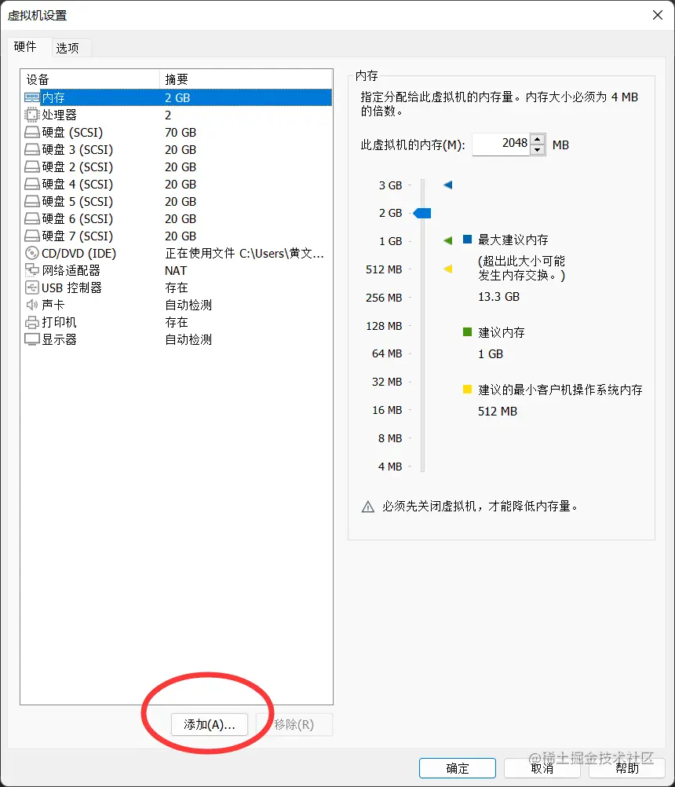The width and height of the screenshot is (675, 787).
Task: Click the 移除(R) button
Action: (294, 725)
